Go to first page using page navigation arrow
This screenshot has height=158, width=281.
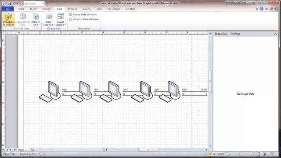[x=4, y=150]
